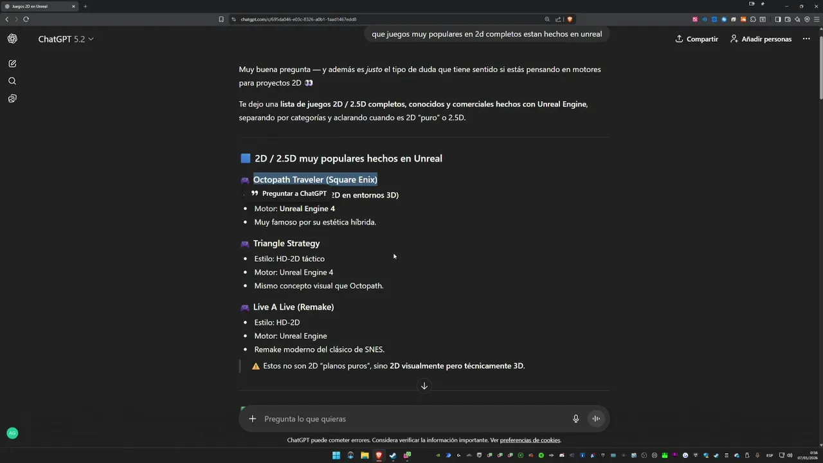Click the 'Motor: Unreal Engine' bullet under Live A Live
Image resolution: width=823 pixels, height=463 pixels.
click(x=291, y=336)
